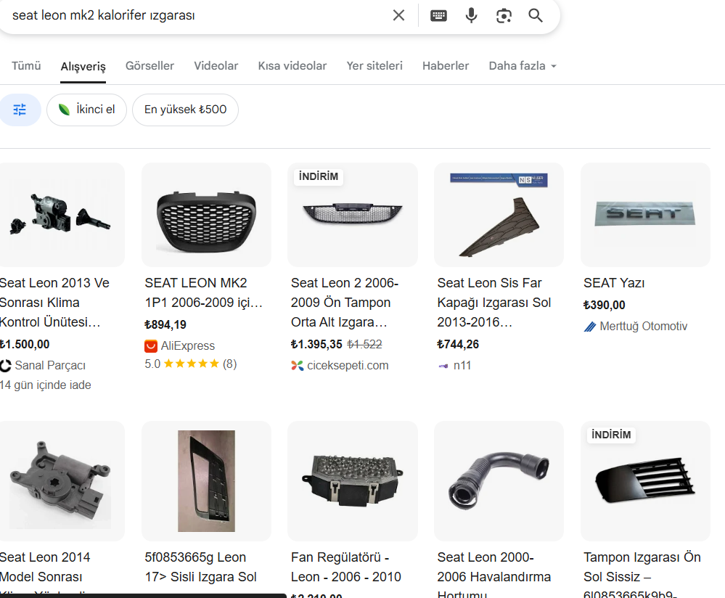Viewport: 725px width, 598px height.
Task: Expand the Daha fazla dropdown
Action: click(523, 65)
